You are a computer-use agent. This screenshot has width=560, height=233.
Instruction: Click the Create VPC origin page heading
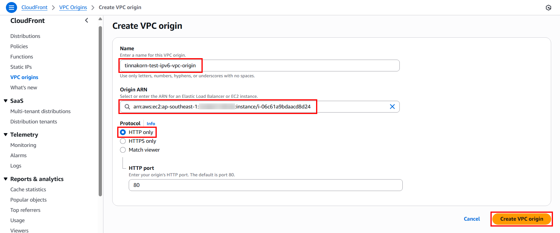click(147, 26)
